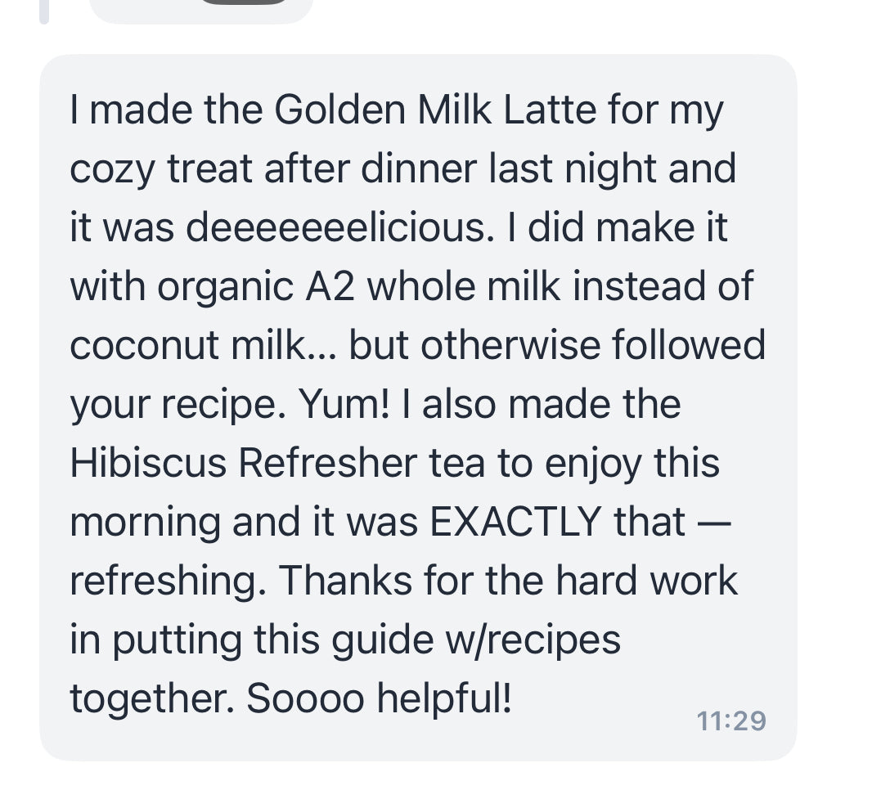
Task: Click the capitalized word "EXACTLY"
Action: coord(515,521)
